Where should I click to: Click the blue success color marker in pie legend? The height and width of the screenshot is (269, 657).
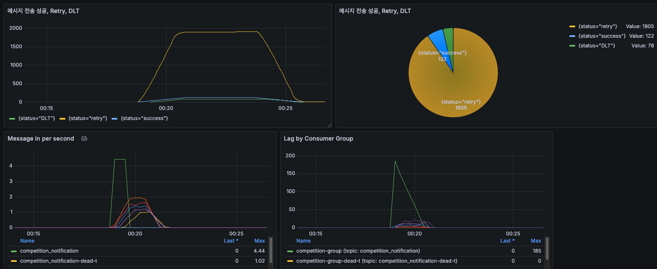[x=572, y=36]
